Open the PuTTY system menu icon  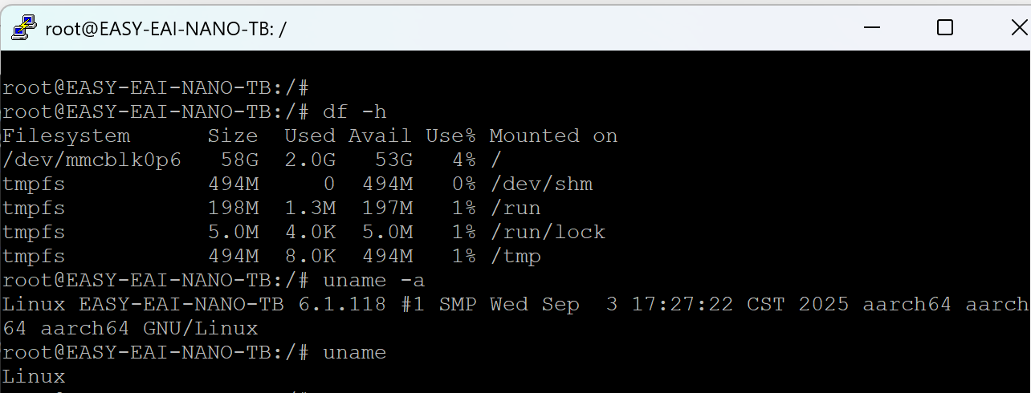tap(23, 28)
